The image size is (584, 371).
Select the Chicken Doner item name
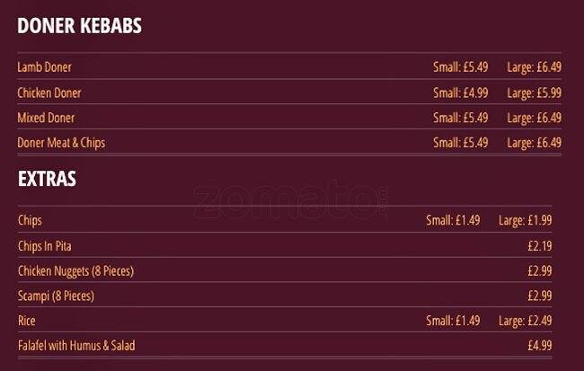tap(49, 93)
